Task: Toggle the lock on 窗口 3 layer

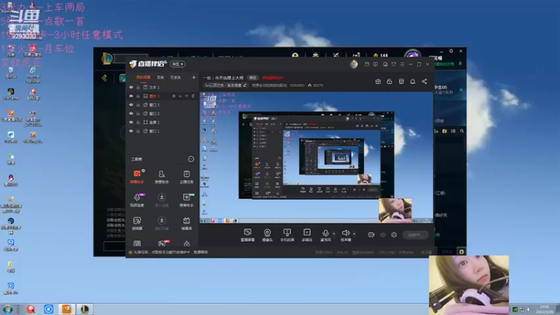Action: [138, 105]
